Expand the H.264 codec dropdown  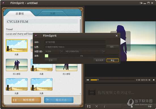coord(62,52)
